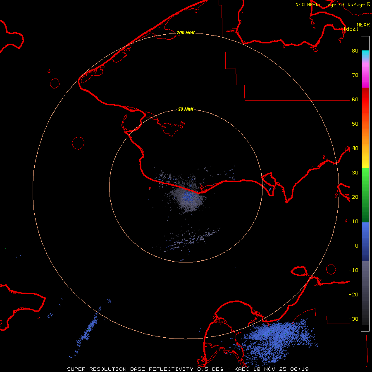Click the 30 value on the color scale
The image size is (372, 372).
pyautogui.click(x=355, y=173)
